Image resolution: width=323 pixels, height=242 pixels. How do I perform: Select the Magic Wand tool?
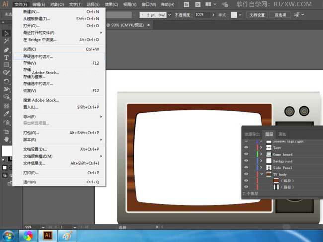click(6, 42)
